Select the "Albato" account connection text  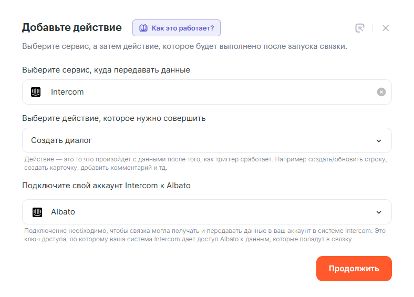(x=63, y=212)
